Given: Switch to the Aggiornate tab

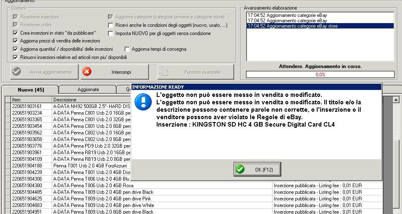Looking at the screenshot, I should [88, 89].
